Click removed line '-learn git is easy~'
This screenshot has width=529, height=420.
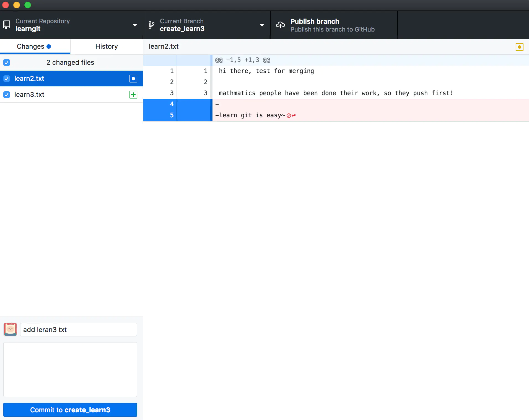pyautogui.click(x=250, y=115)
